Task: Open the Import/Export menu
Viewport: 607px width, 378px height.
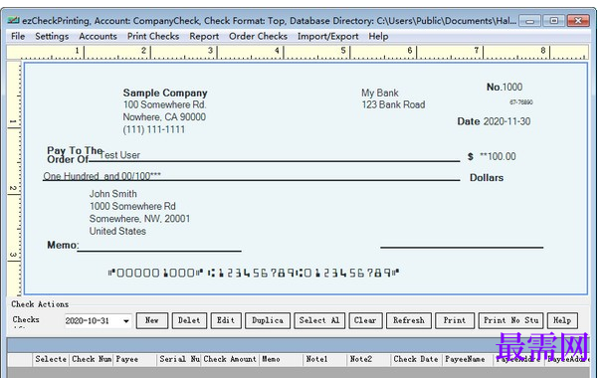Action: pyautogui.click(x=328, y=37)
